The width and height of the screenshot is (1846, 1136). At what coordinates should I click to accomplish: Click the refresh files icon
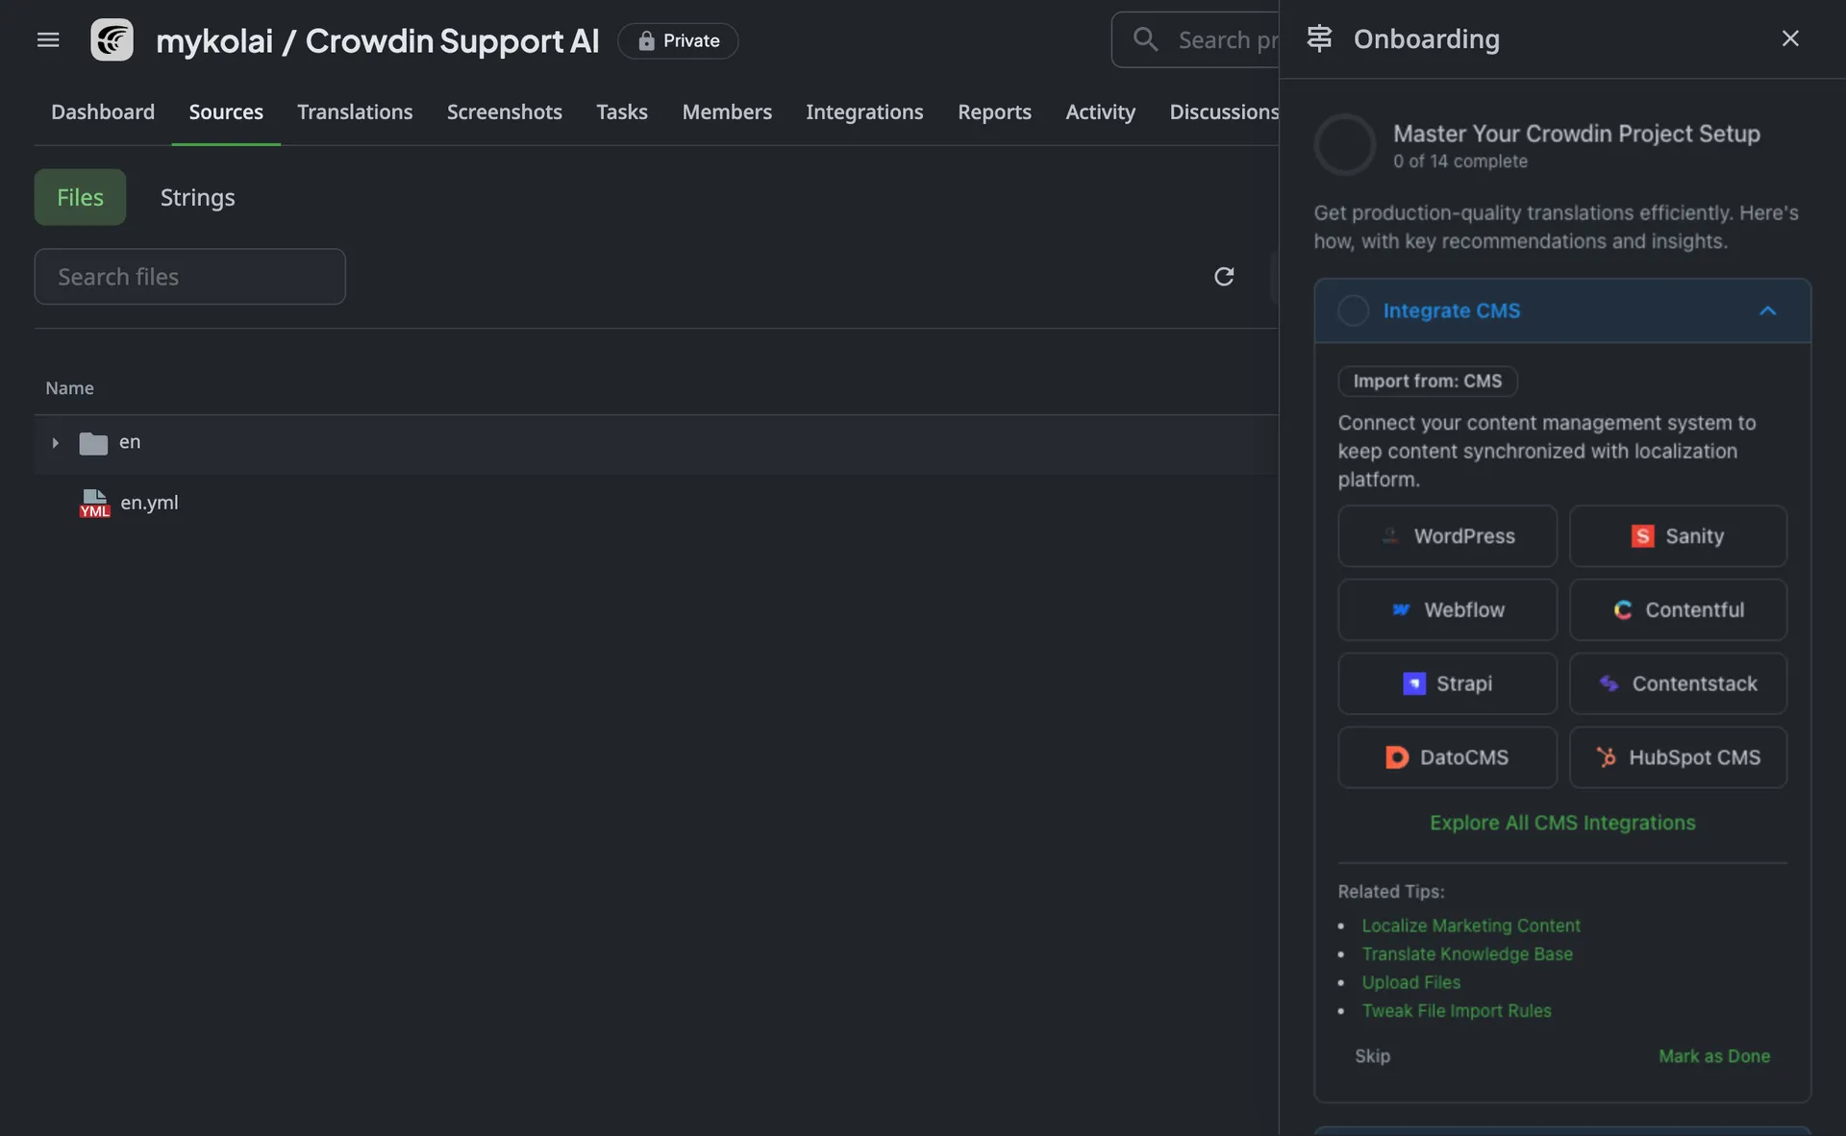[x=1223, y=277]
